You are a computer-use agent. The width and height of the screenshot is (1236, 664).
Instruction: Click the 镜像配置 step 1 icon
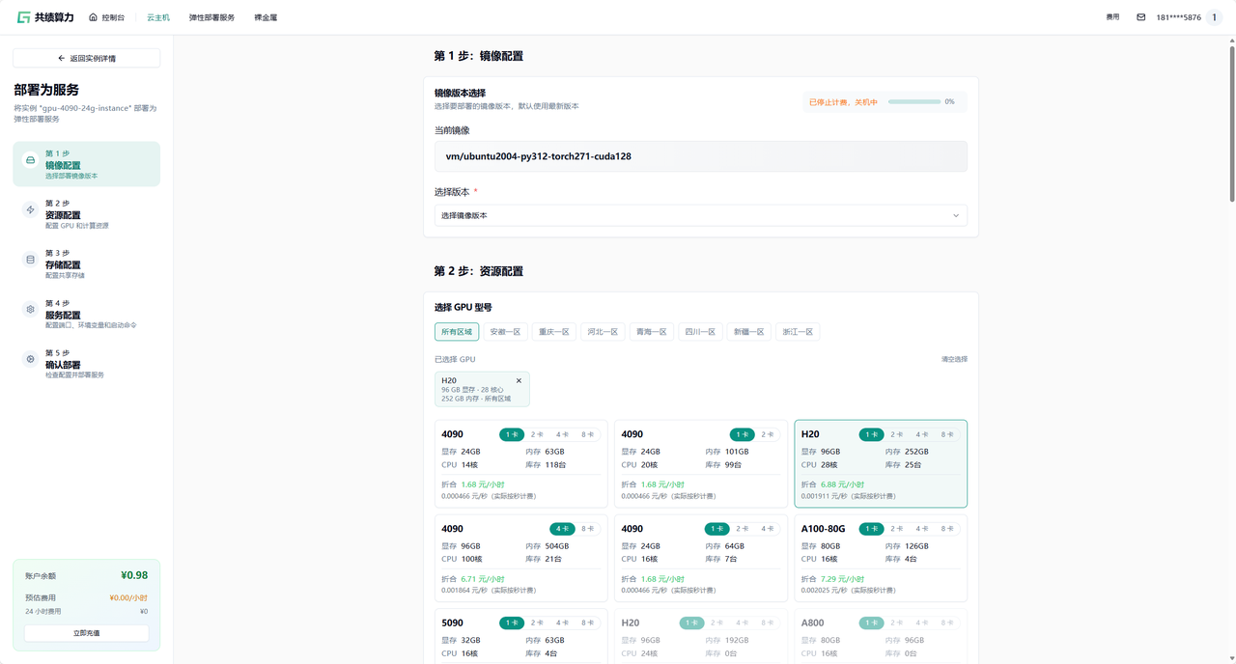pyautogui.click(x=31, y=160)
